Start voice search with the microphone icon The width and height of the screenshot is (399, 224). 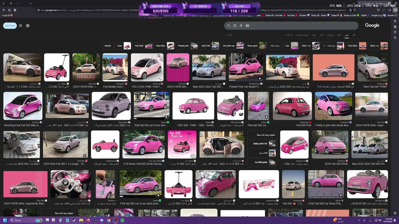pos(241,26)
